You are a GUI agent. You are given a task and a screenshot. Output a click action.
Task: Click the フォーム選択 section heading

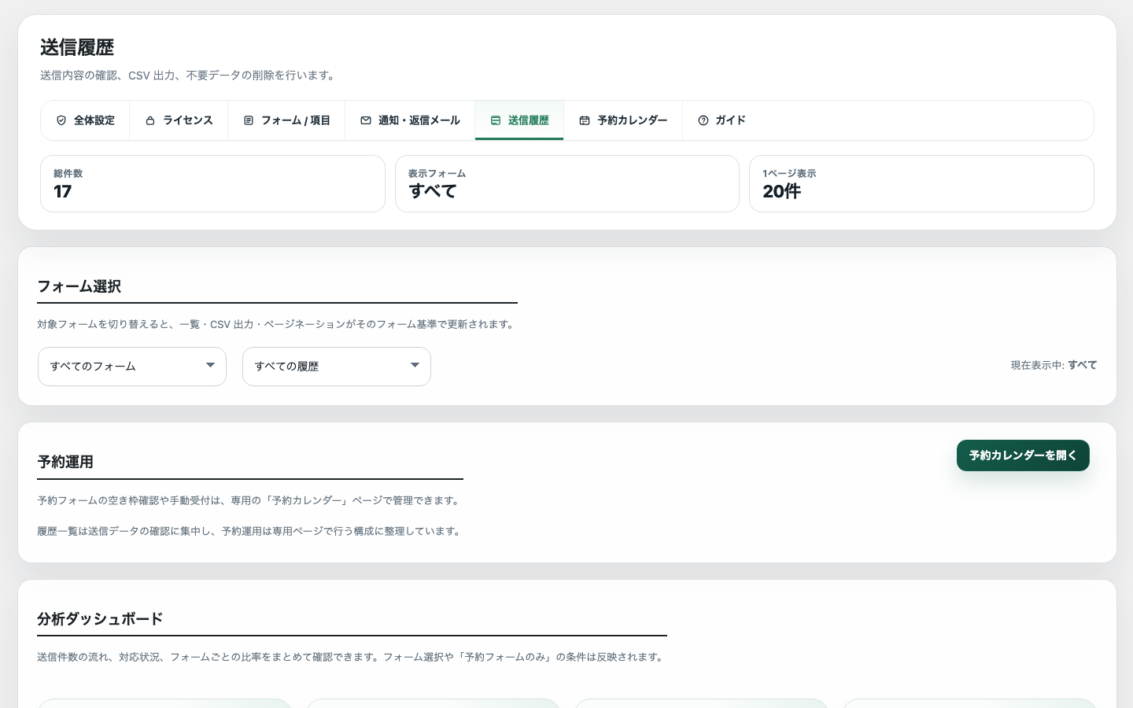tap(79, 286)
